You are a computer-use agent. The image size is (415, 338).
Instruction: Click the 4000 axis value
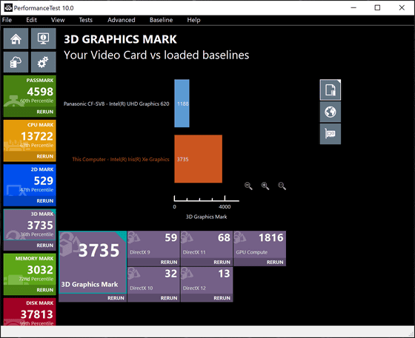point(225,207)
